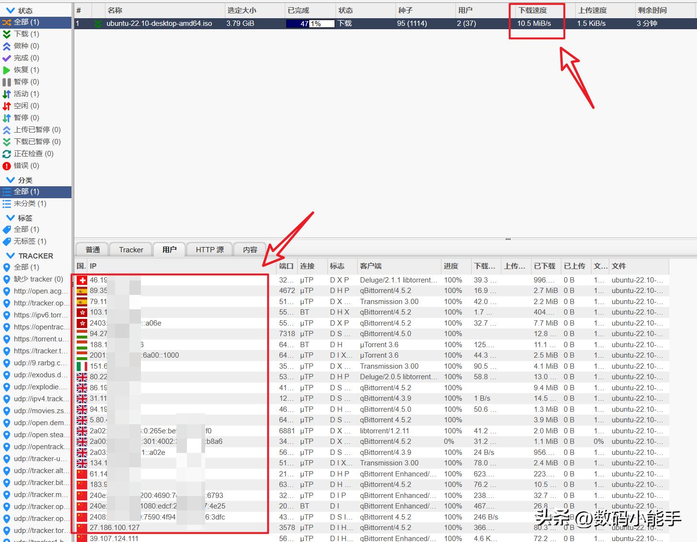Open the HTTP 源 tab
This screenshot has height=542, width=697.
tap(209, 249)
